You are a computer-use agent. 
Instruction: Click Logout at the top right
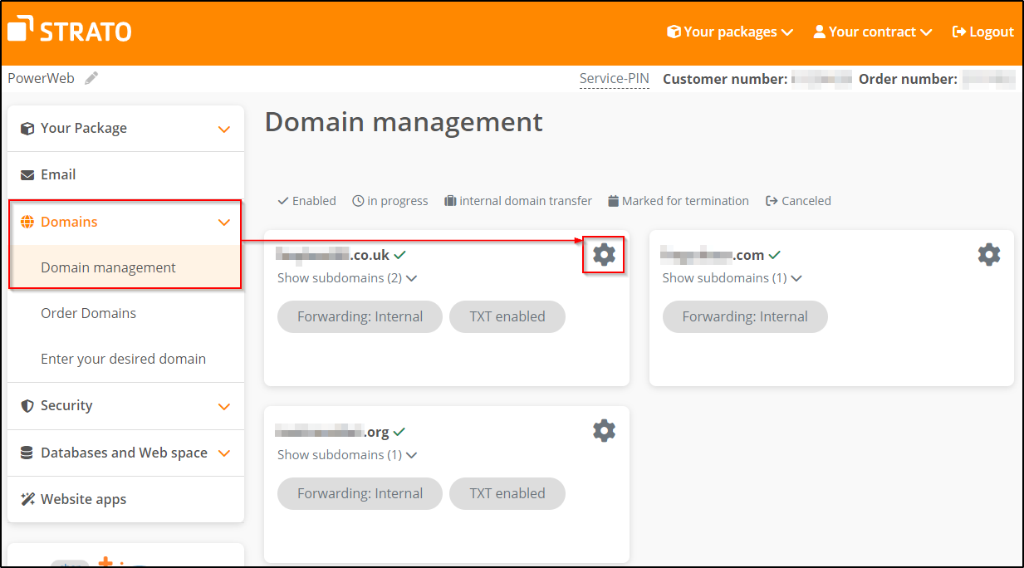[x=983, y=32]
